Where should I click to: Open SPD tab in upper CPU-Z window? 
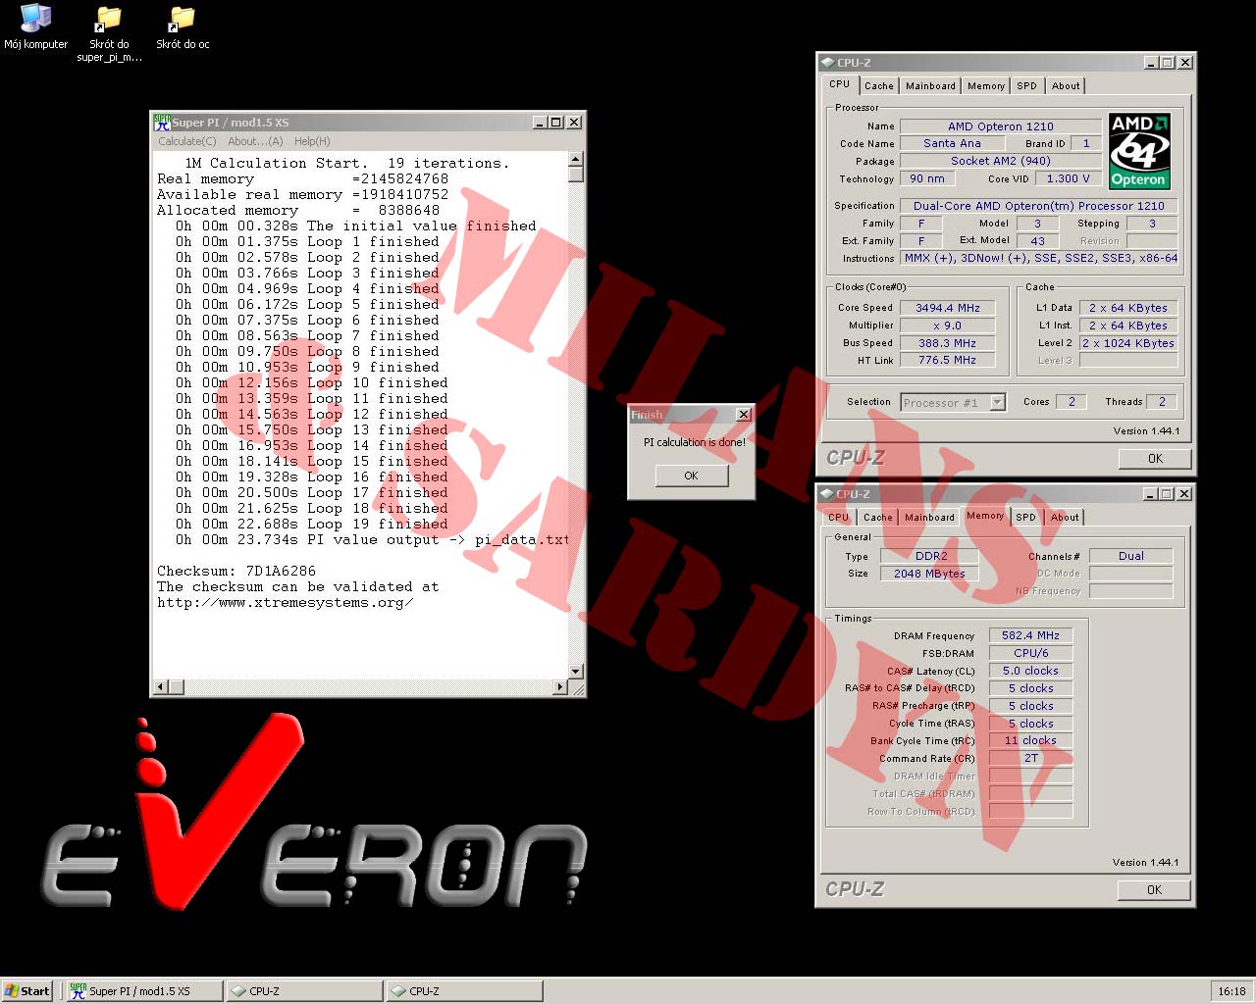(x=1026, y=86)
